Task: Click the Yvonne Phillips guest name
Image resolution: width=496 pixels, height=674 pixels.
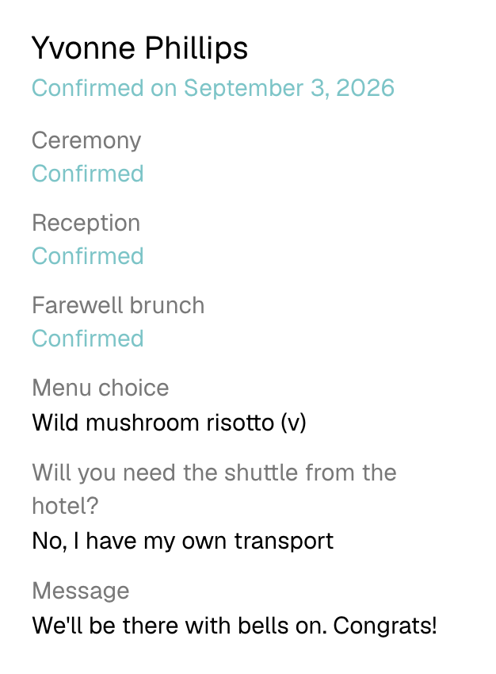Action: (x=139, y=48)
